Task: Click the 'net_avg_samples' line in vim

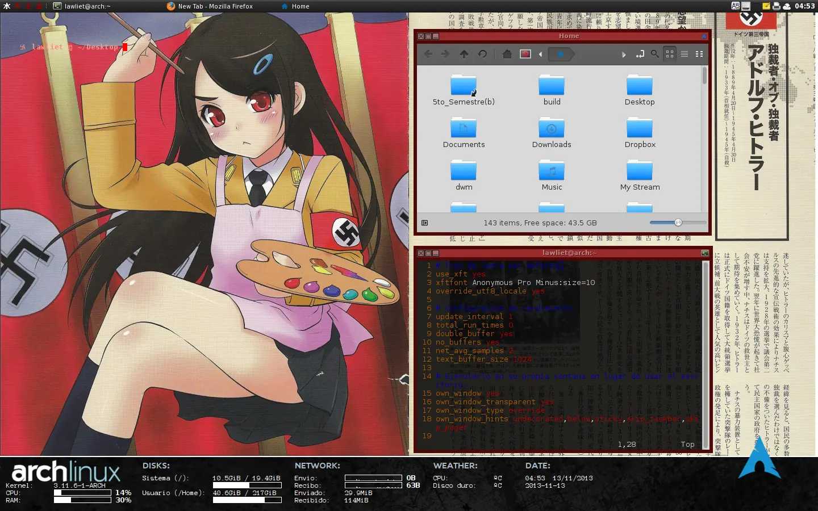Action: pos(474,350)
